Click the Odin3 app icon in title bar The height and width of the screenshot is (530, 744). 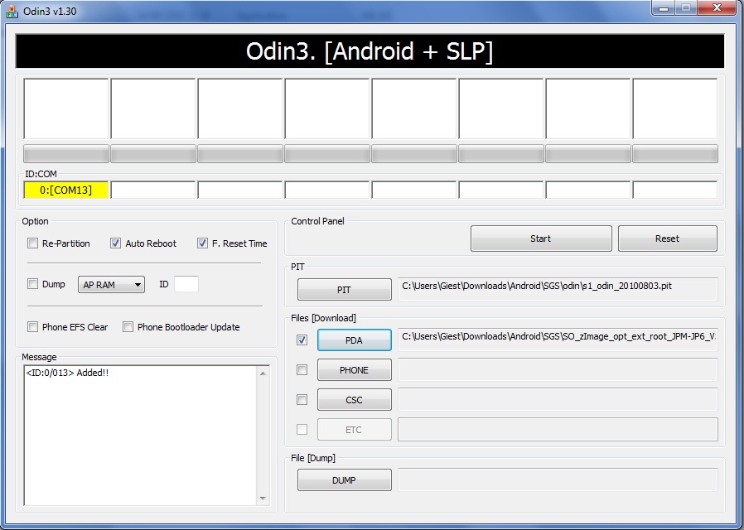pyautogui.click(x=12, y=11)
